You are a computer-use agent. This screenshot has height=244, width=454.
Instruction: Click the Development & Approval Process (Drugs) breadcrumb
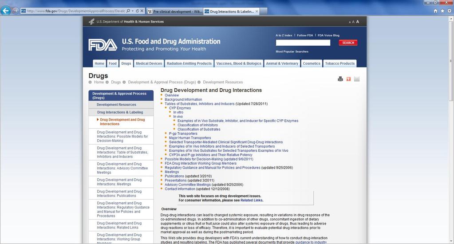point(162,82)
